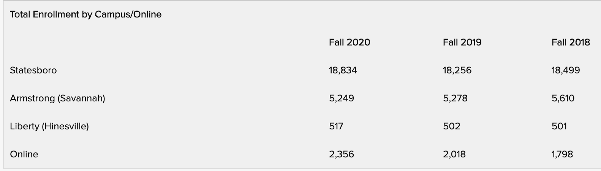Click Statesboro Fall 2020 value 18,834
Screen dimensions: 601x171
[x=343, y=70]
